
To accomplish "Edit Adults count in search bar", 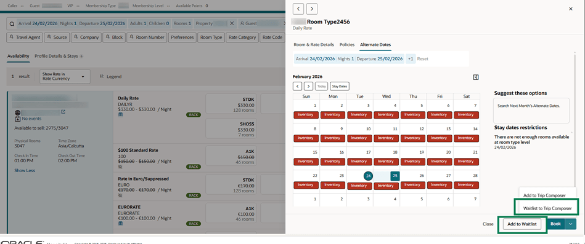I will pos(138,23).
